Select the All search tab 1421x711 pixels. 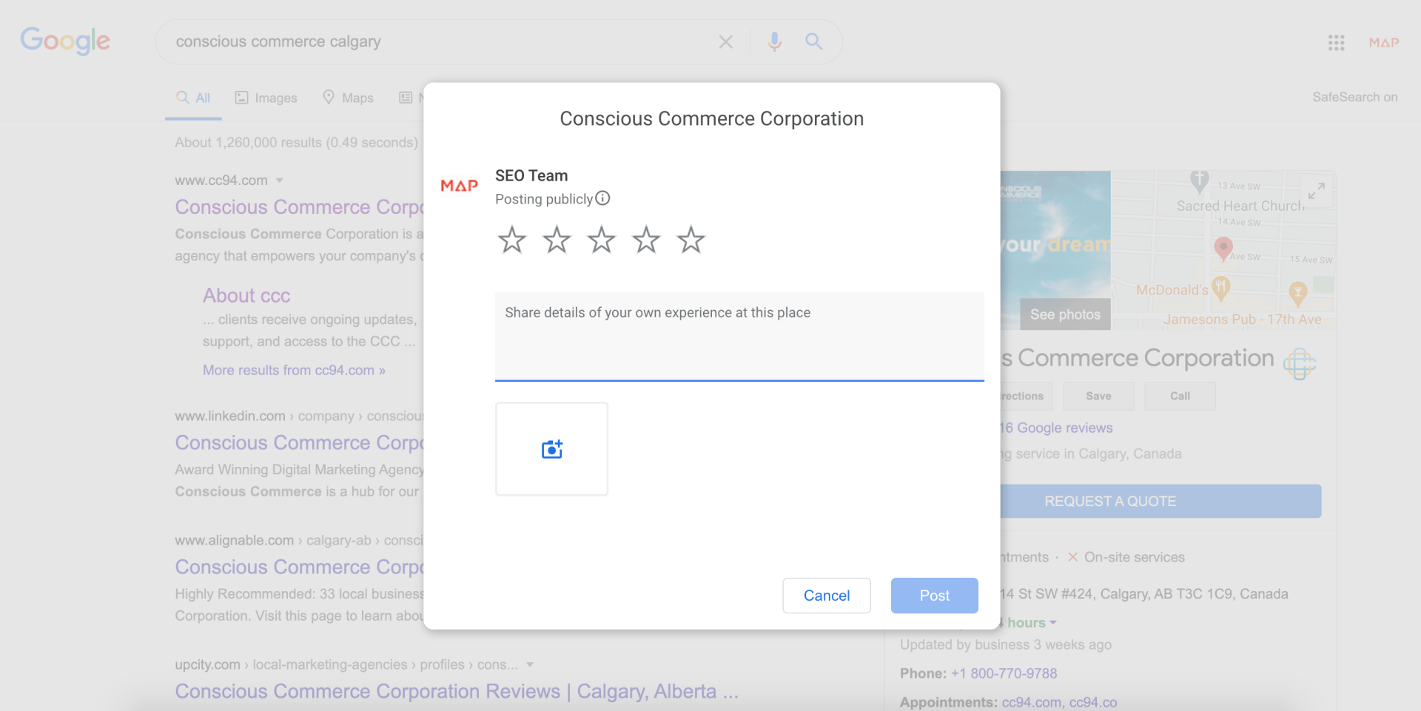click(193, 98)
